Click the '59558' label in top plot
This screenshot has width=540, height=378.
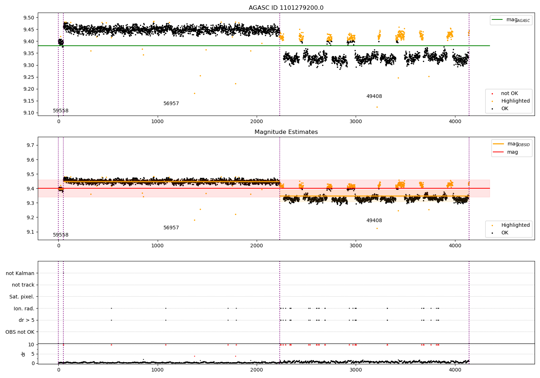60,111
